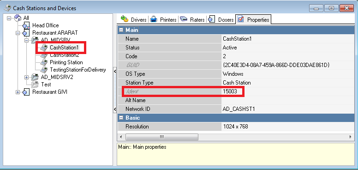Collapse the All root node

(9, 18)
